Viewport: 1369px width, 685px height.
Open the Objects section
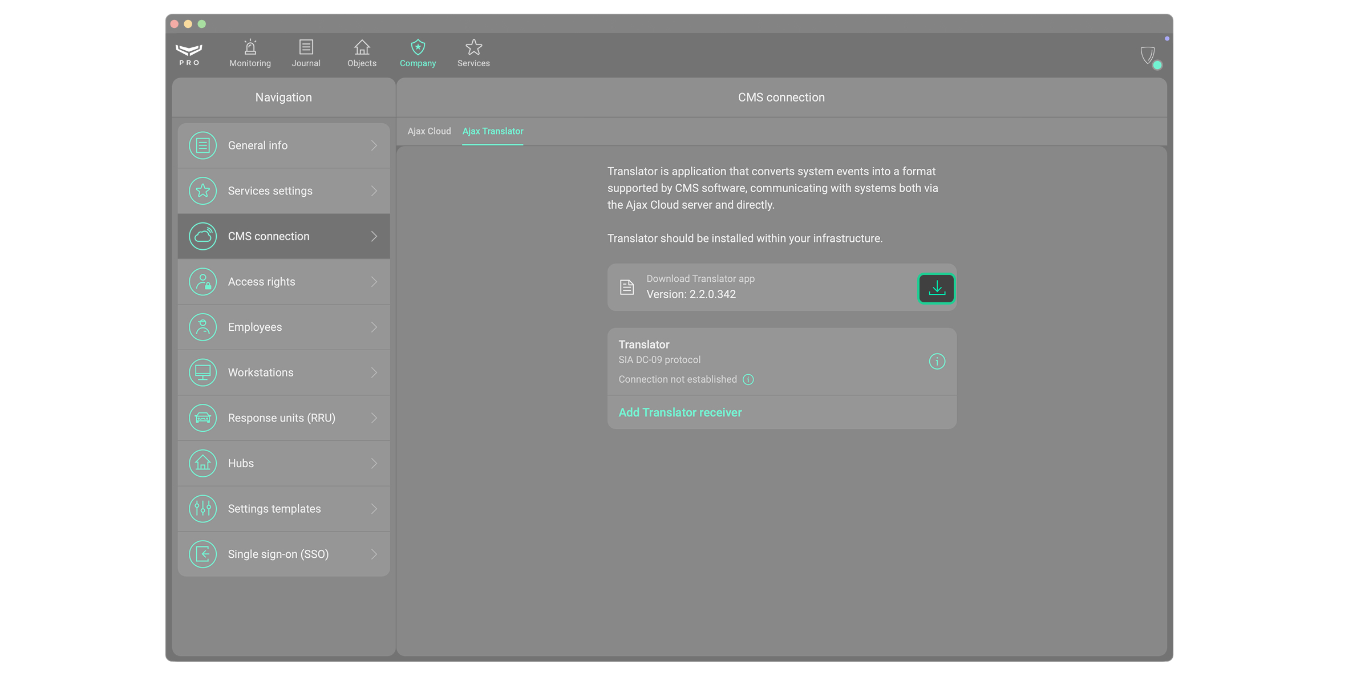pyautogui.click(x=362, y=54)
